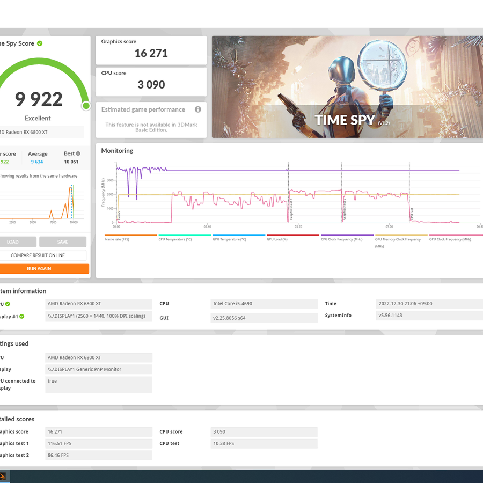Image resolution: width=483 pixels, height=483 pixels.
Task: Toggle GPU Temperature legend series
Action: click(x=238, y=237)
